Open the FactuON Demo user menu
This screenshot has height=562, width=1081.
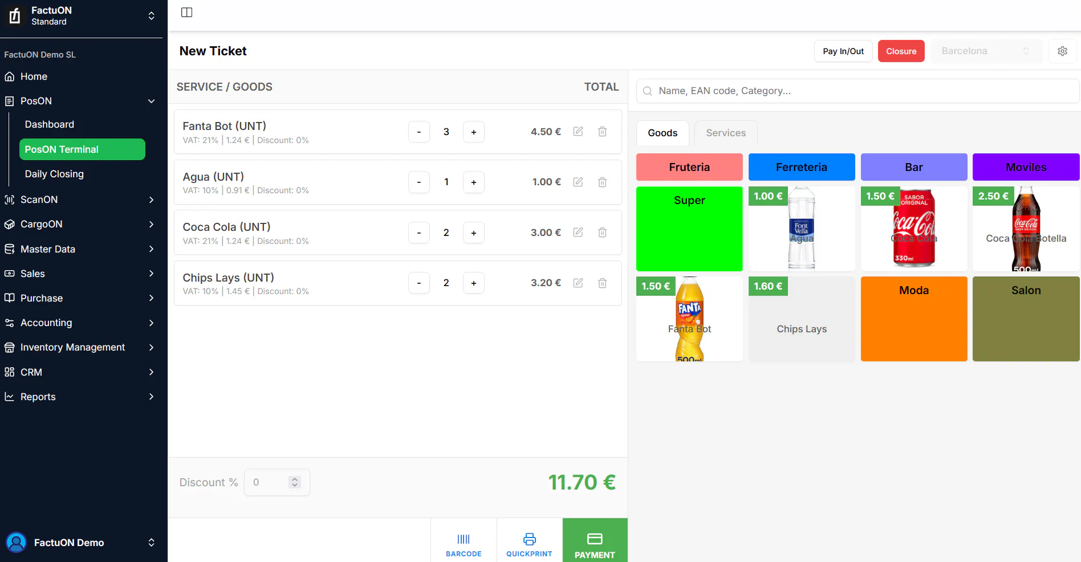pyautogui.click(x=81, y=542)
